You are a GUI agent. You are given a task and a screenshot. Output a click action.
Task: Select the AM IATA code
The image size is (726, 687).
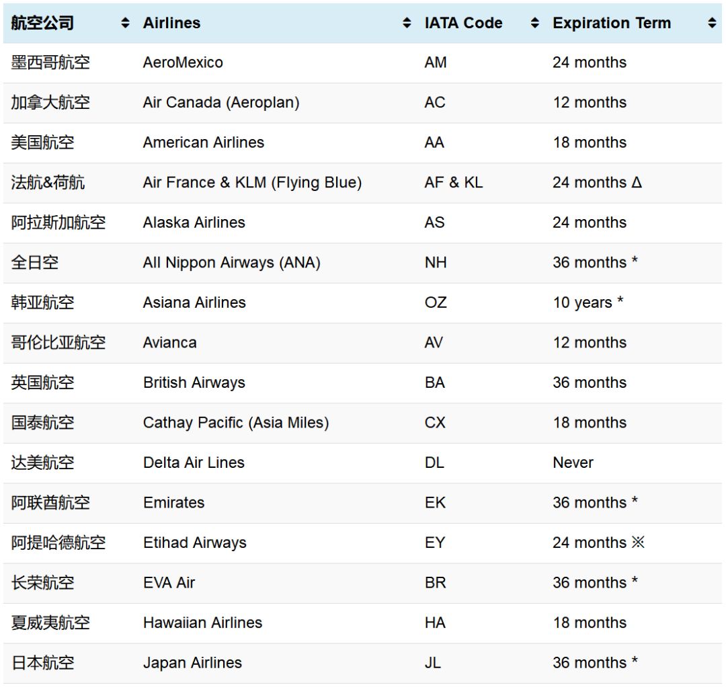point(436,63)
